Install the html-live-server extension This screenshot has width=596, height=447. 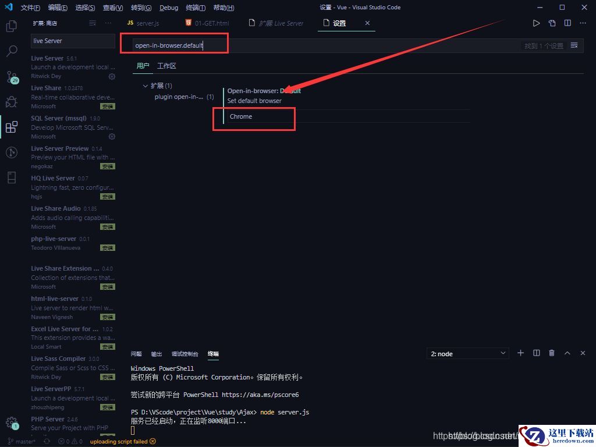(x=108, y=317)
